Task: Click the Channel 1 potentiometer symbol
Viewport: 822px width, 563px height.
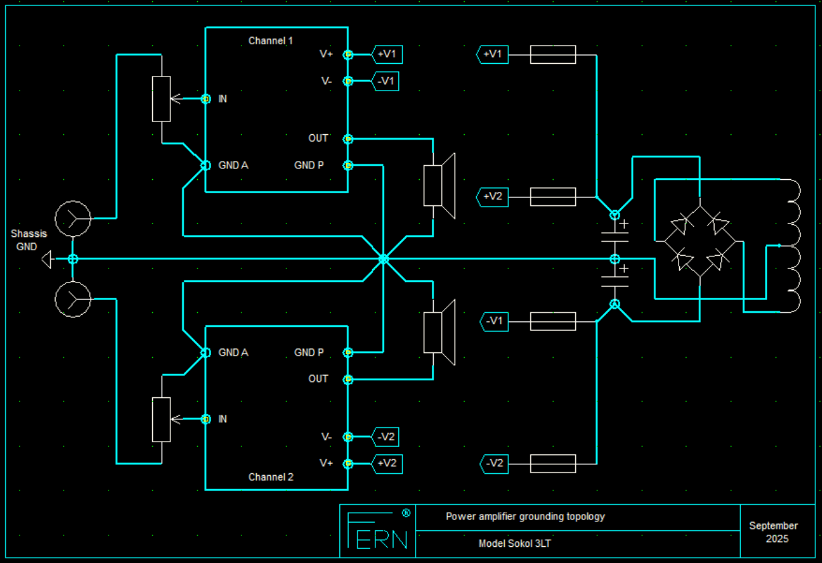Action: pos(162,99)
